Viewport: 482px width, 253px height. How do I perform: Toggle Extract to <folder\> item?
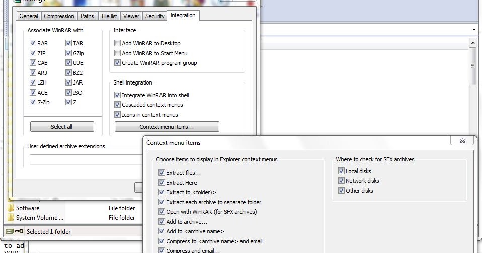pos(162,192)
